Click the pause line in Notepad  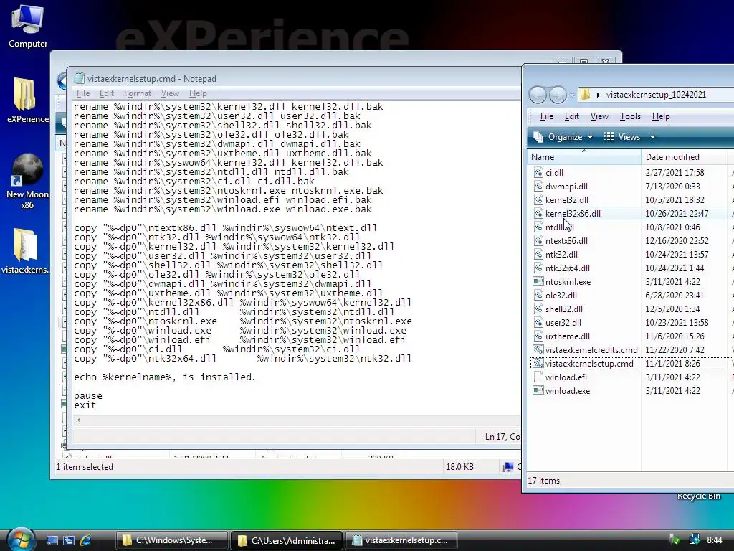pyautogui.click(x=88, y=395)
